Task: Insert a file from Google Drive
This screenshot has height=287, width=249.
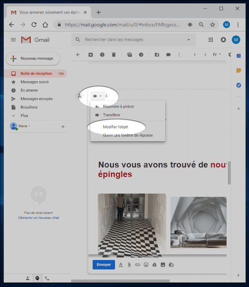Action: coord(155,265)
